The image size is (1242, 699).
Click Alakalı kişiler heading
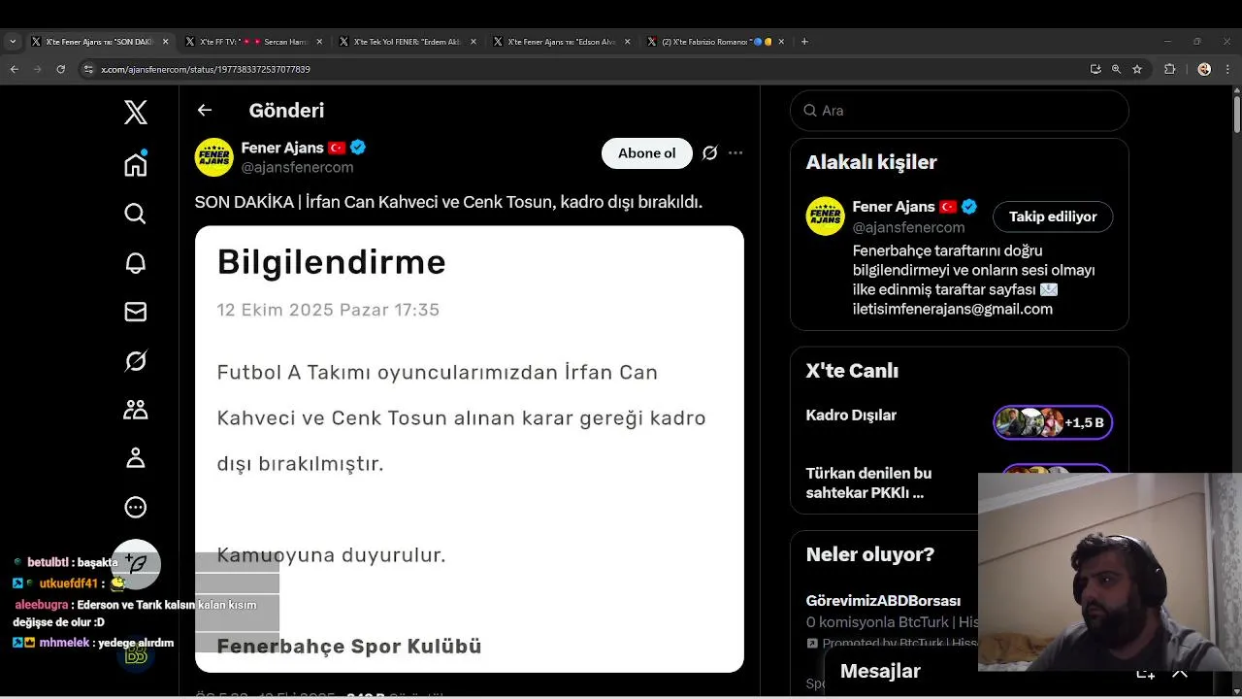tap(871, 162)
